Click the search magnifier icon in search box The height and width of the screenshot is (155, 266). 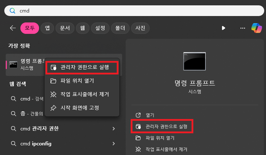(x=13, y=11)
